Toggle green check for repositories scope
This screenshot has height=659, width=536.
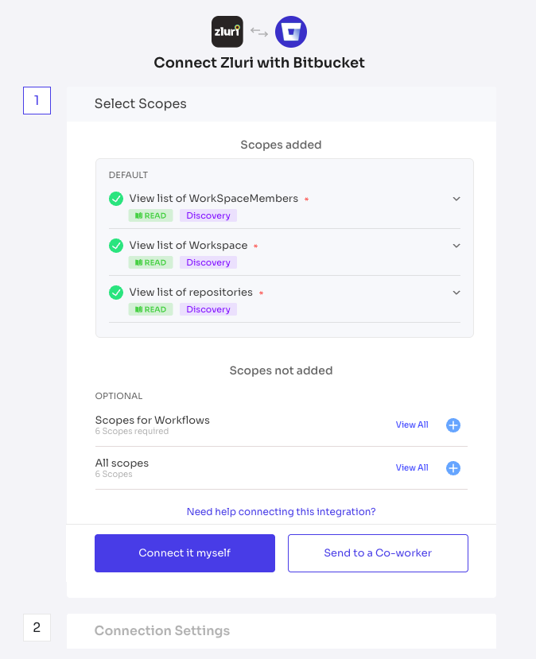(116, 292)
